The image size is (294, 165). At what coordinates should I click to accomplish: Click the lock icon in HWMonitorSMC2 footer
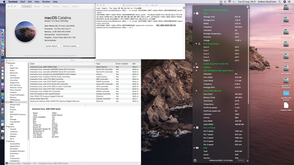(x=248, y=161)
